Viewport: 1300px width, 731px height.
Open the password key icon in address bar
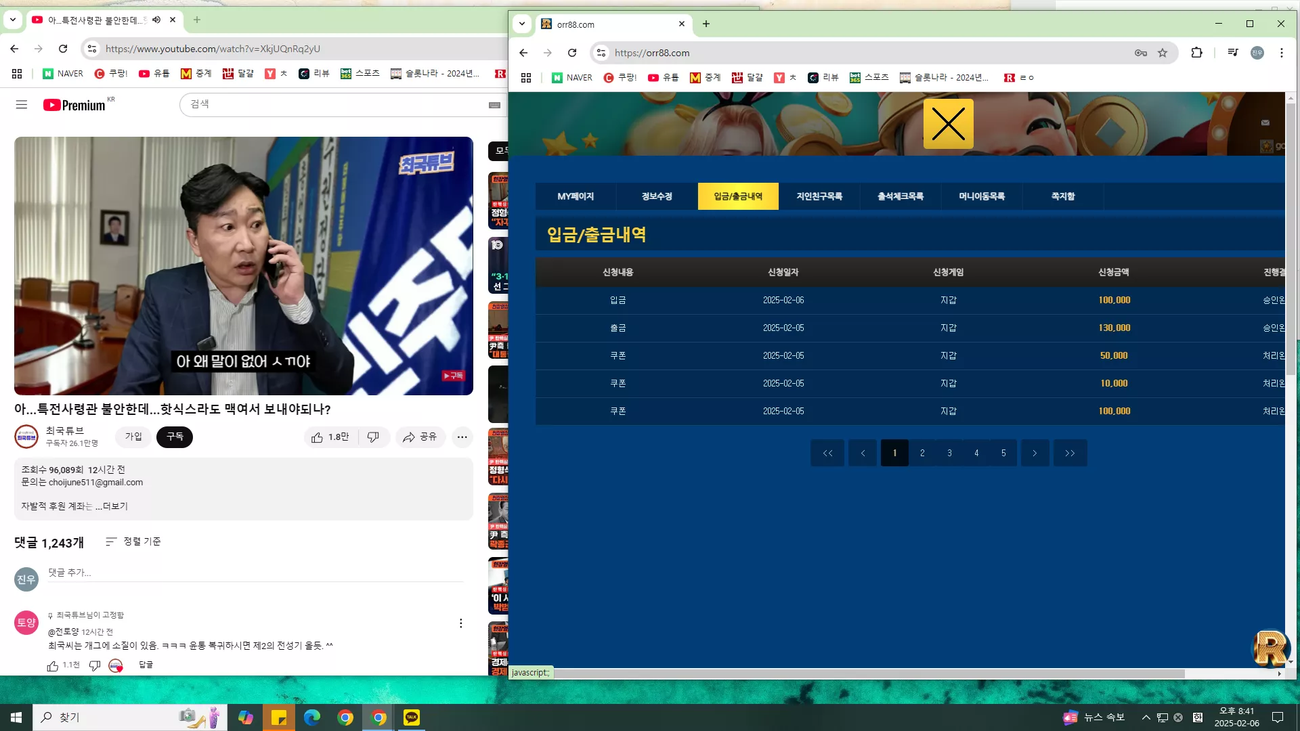pyautogui.click(x=1141, y=53)
